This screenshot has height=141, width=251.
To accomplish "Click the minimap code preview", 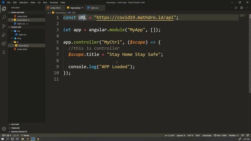I will click(242, 16).
